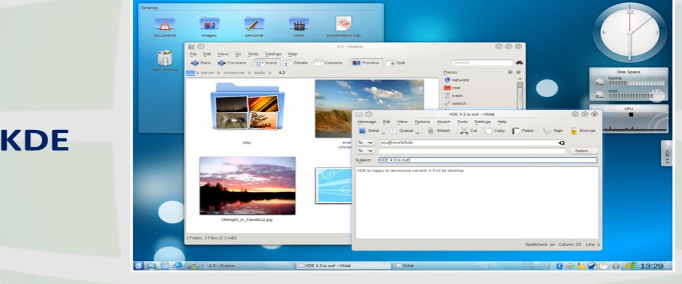Open the File menu in Dolphin
Image resolution: width=682 pixels, height=284 pixels.
click(193, 54)
